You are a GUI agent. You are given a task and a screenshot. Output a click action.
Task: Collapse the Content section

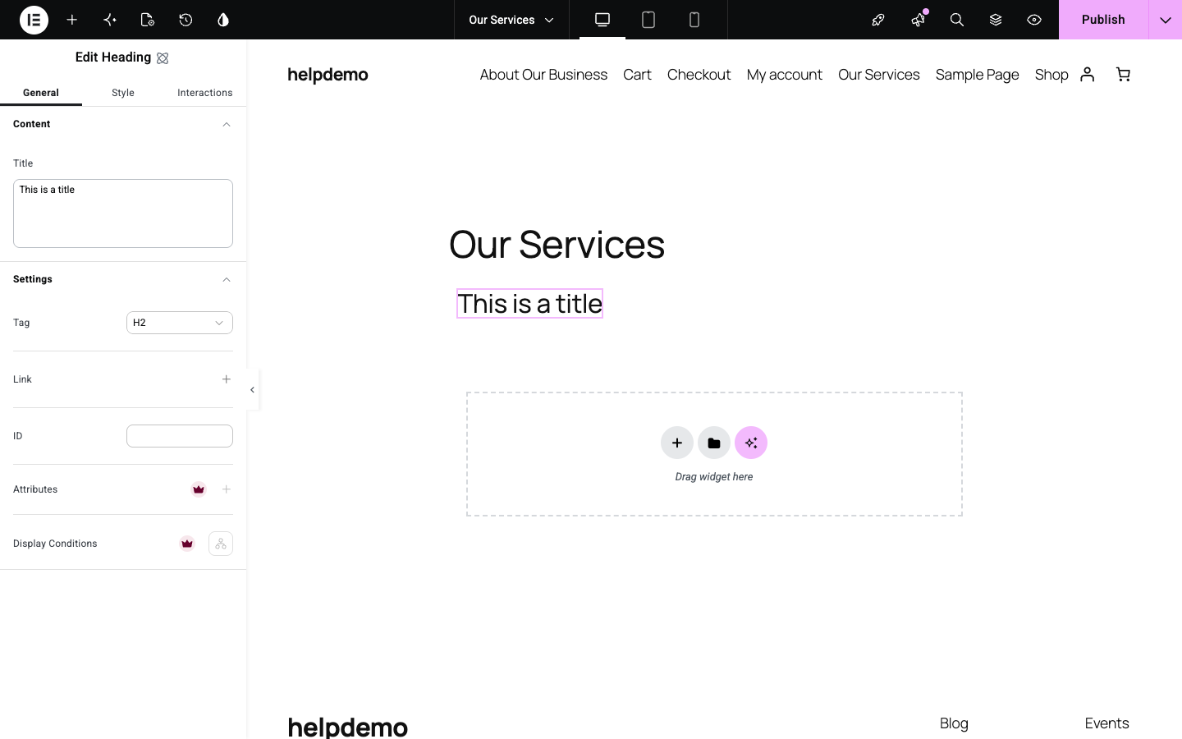coord(227,124)
